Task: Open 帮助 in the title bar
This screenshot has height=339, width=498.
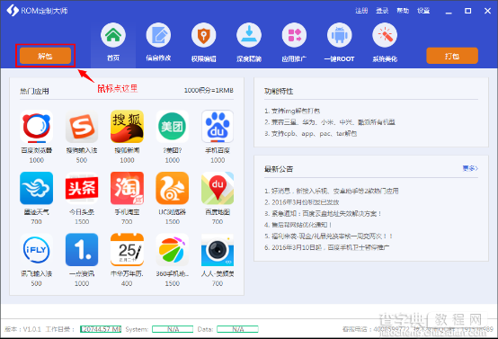Action: click(x=403, y=11)
